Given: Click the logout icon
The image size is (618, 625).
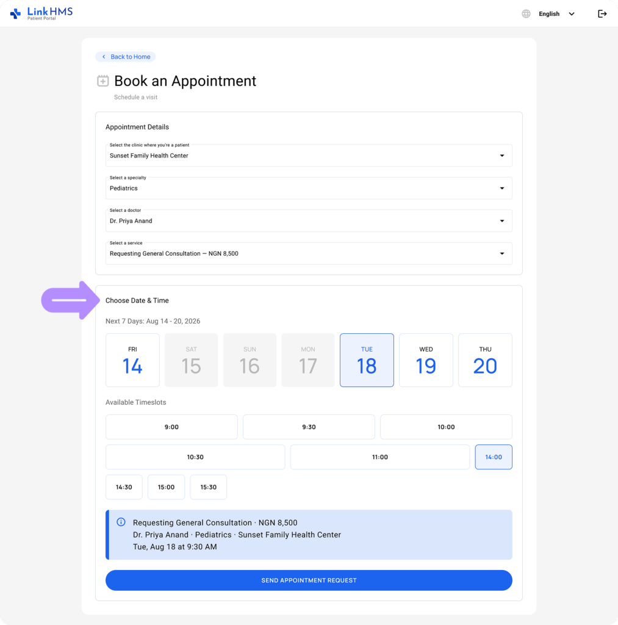Looking at the screenshot, I should point(602,13).
